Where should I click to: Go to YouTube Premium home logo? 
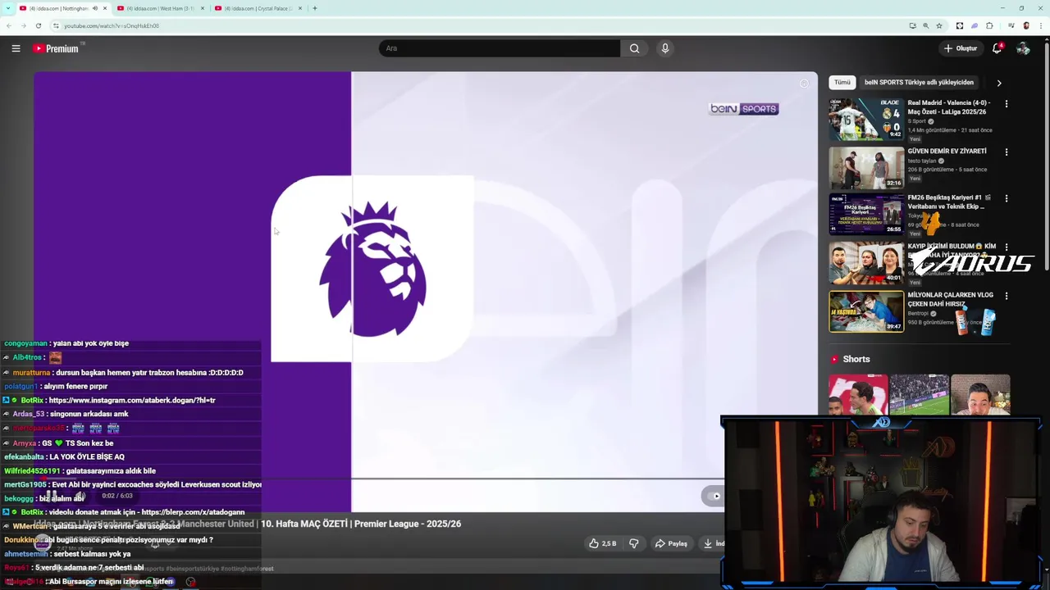tap(56, 48)
